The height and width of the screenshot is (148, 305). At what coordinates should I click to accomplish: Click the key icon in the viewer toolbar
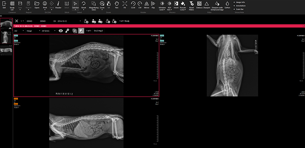click(67, 31)
